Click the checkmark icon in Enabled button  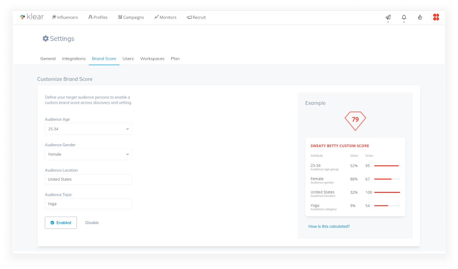(x=52, y=223)
